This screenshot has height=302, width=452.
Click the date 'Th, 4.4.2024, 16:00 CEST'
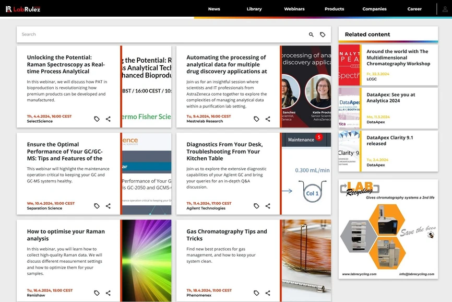click(x=49, y=116)
